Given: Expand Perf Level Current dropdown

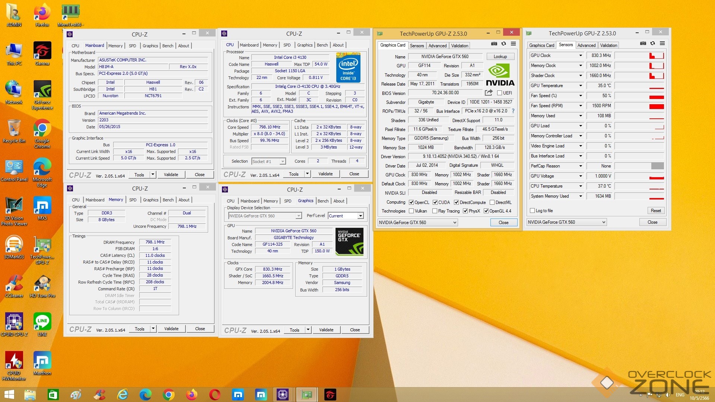Looking at the screenshot, I should point(360,216).
